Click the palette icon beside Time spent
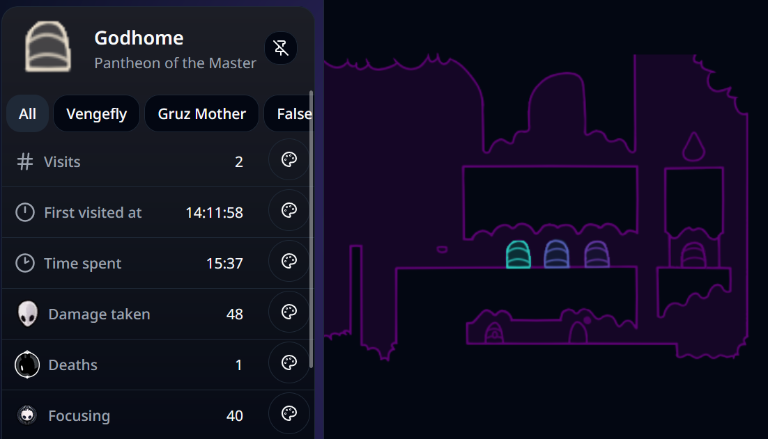 coord(289,262)
